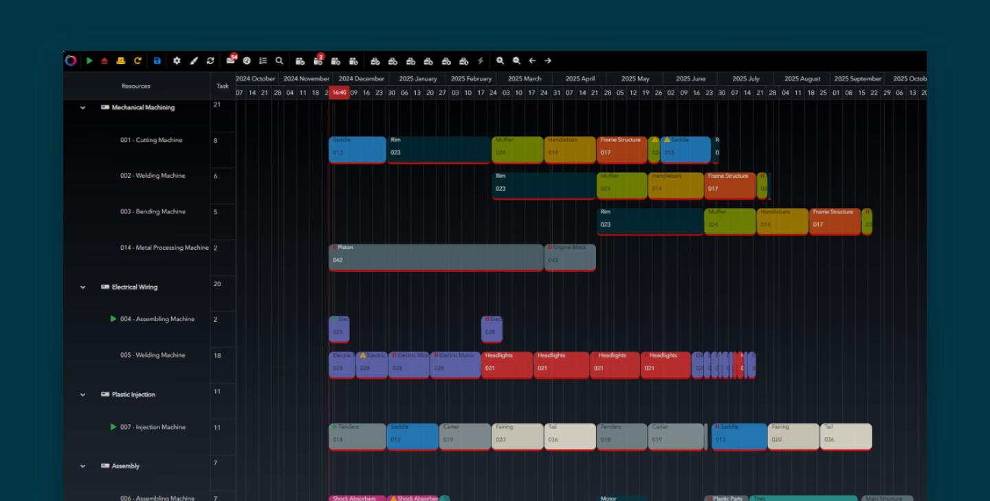Select Rim 023 task on Cutting Machine
Viewport: 990px width, 501px height.
(439, 150)
